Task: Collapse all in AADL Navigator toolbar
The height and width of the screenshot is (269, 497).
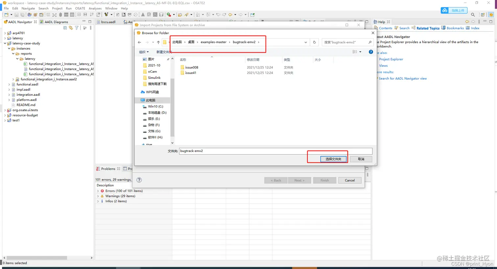Action: click(65, 28)
